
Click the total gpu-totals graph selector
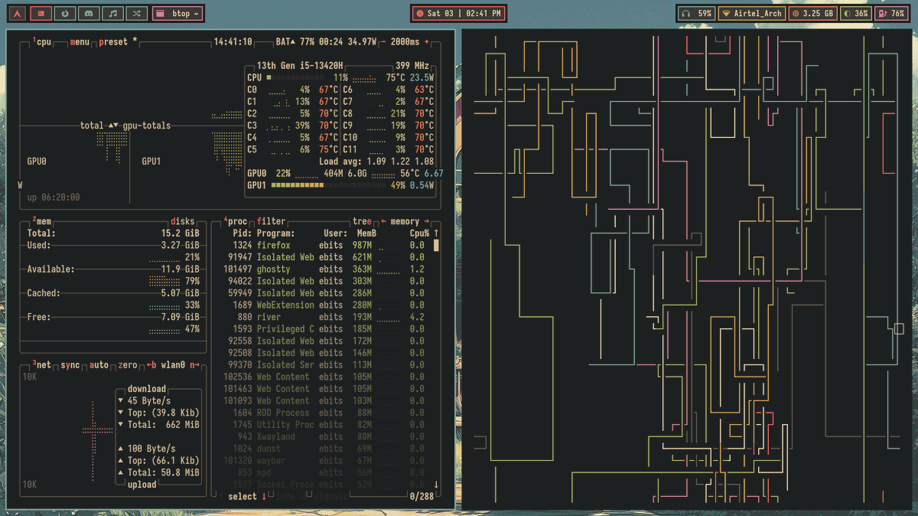[x=125, y=126]
